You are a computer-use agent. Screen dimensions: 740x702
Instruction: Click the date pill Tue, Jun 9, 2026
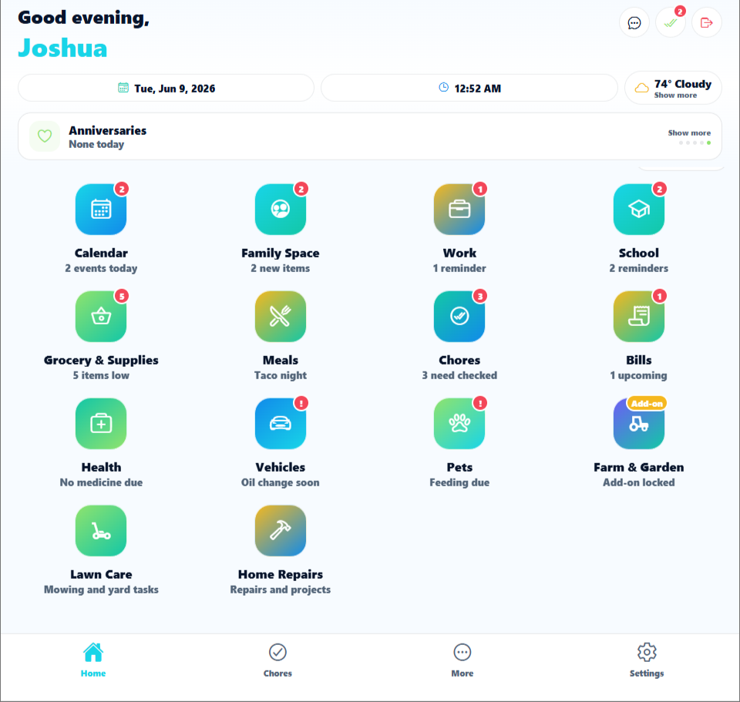tap(166, 88)
